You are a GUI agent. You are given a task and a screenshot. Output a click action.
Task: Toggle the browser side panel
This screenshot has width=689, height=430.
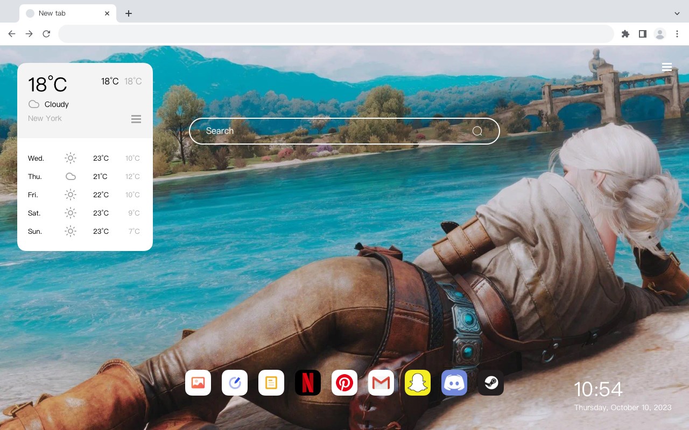click(x=643, y=34)
